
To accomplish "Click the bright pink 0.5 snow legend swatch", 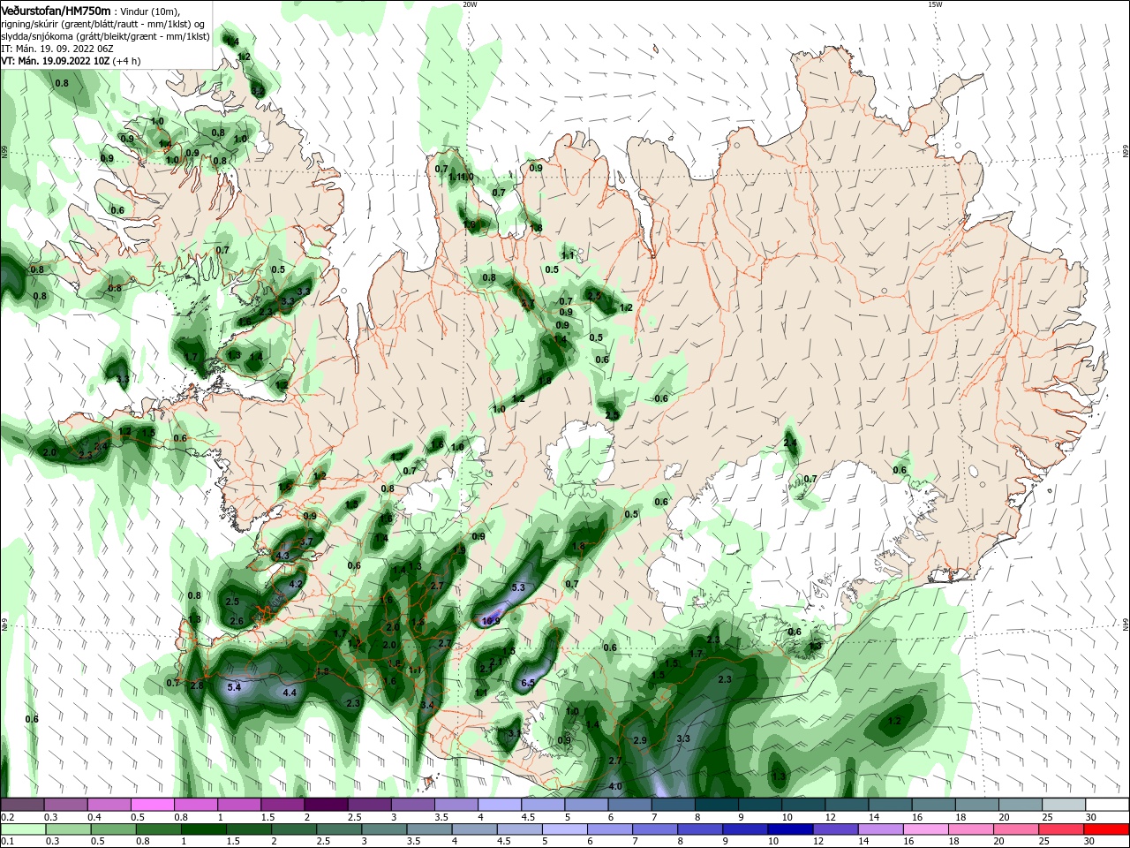I will point(153,805).
